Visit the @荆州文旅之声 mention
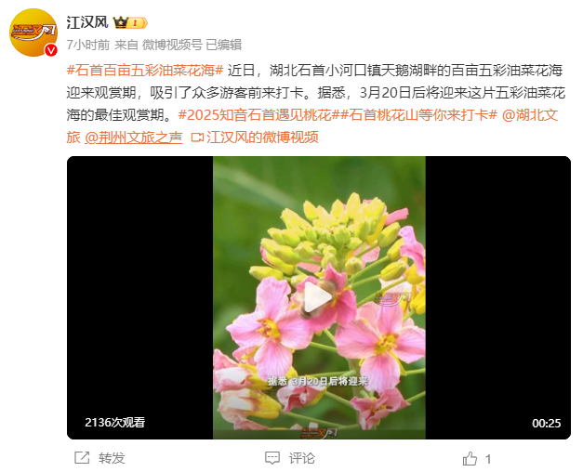Viewport: 583px width, 472px height. 134,138
